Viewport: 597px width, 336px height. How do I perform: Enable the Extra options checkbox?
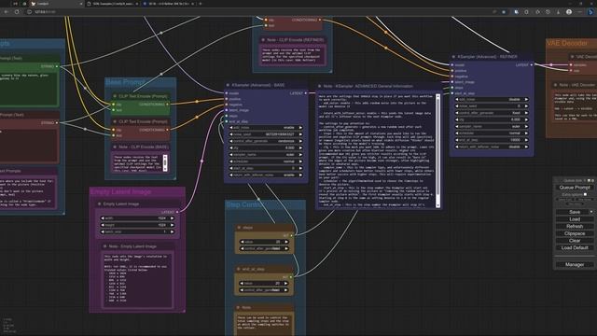[x=585, y=195]
